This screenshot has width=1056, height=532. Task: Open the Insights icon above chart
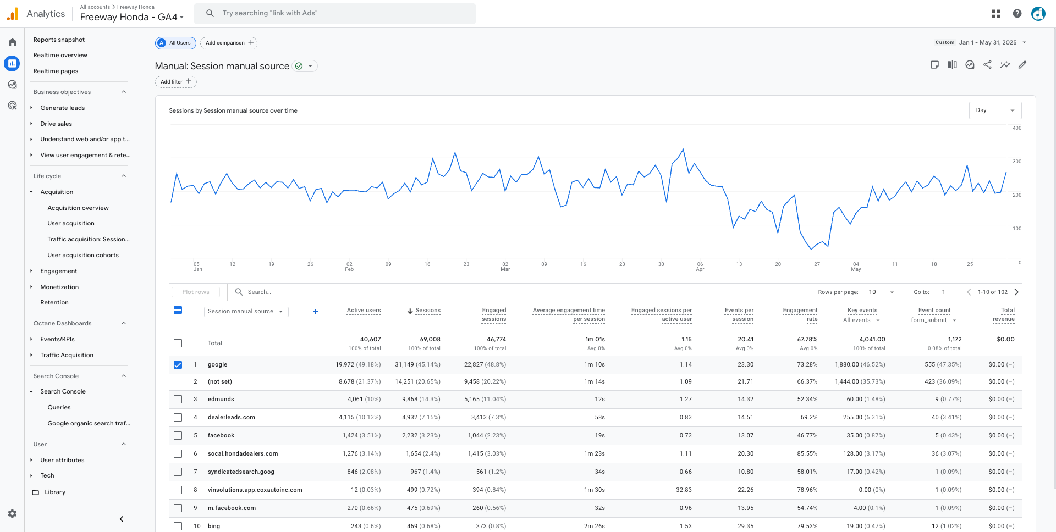[970, 65]
